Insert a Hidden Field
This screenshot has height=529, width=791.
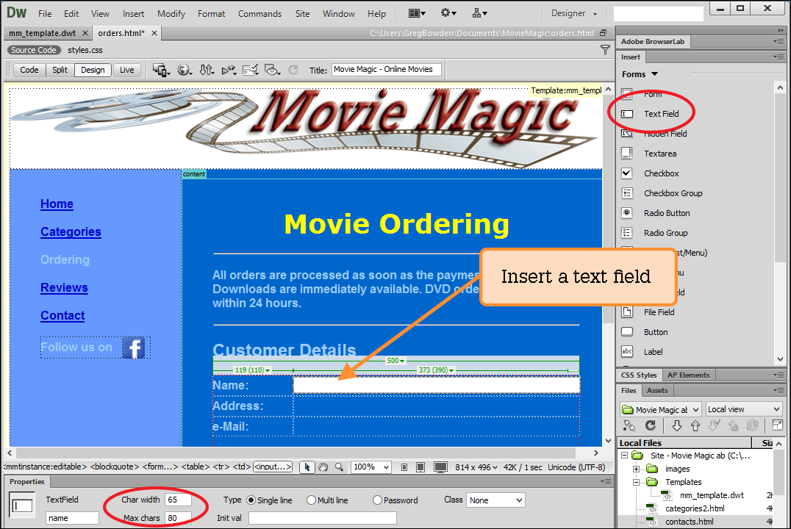click(665, 134)
